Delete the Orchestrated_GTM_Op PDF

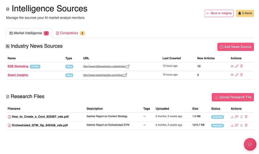(246, 125)
